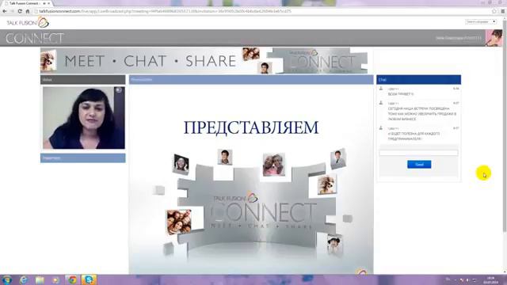Click the Talk Fusion logo

click(28, 23)
